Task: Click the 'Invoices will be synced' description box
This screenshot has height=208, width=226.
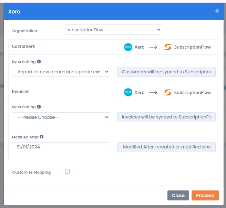Action: click(x=166, y=117)
